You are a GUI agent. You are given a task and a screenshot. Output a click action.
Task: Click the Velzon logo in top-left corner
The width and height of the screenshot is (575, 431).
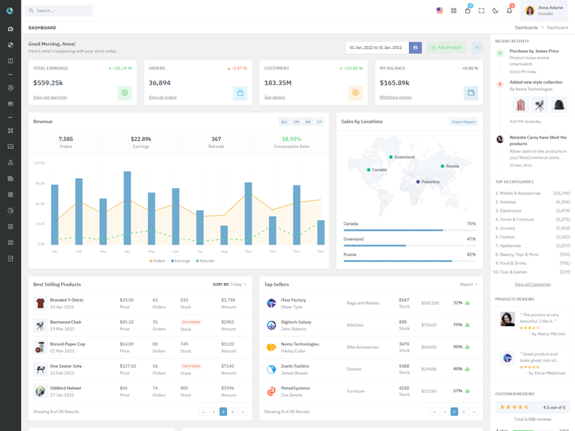8,9
